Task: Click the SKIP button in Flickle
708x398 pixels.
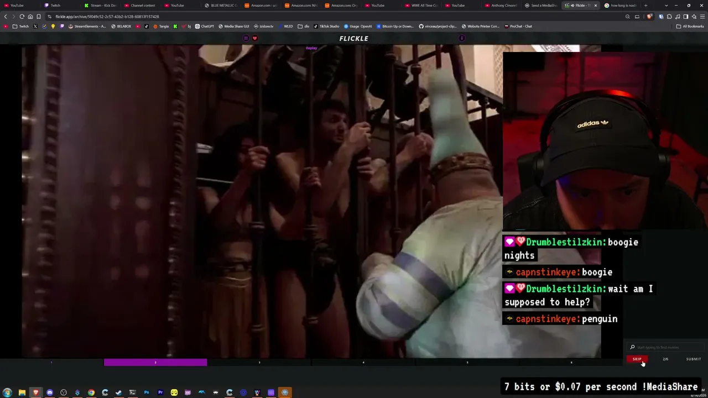Action: click(637, 359)
